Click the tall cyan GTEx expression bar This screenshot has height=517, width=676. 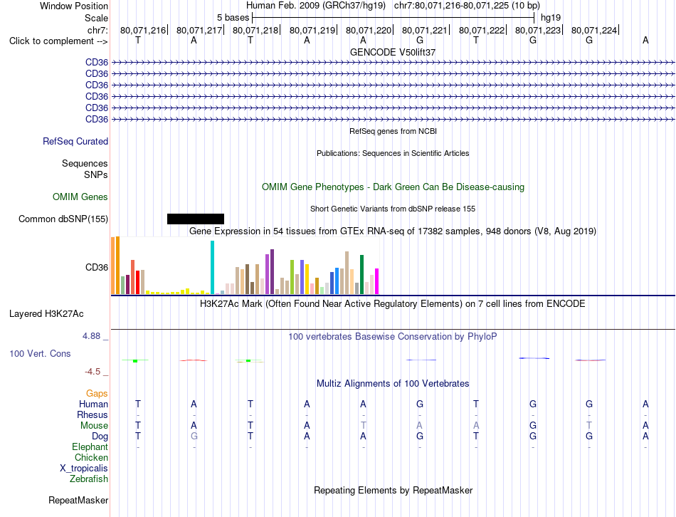tap(212, 268)
